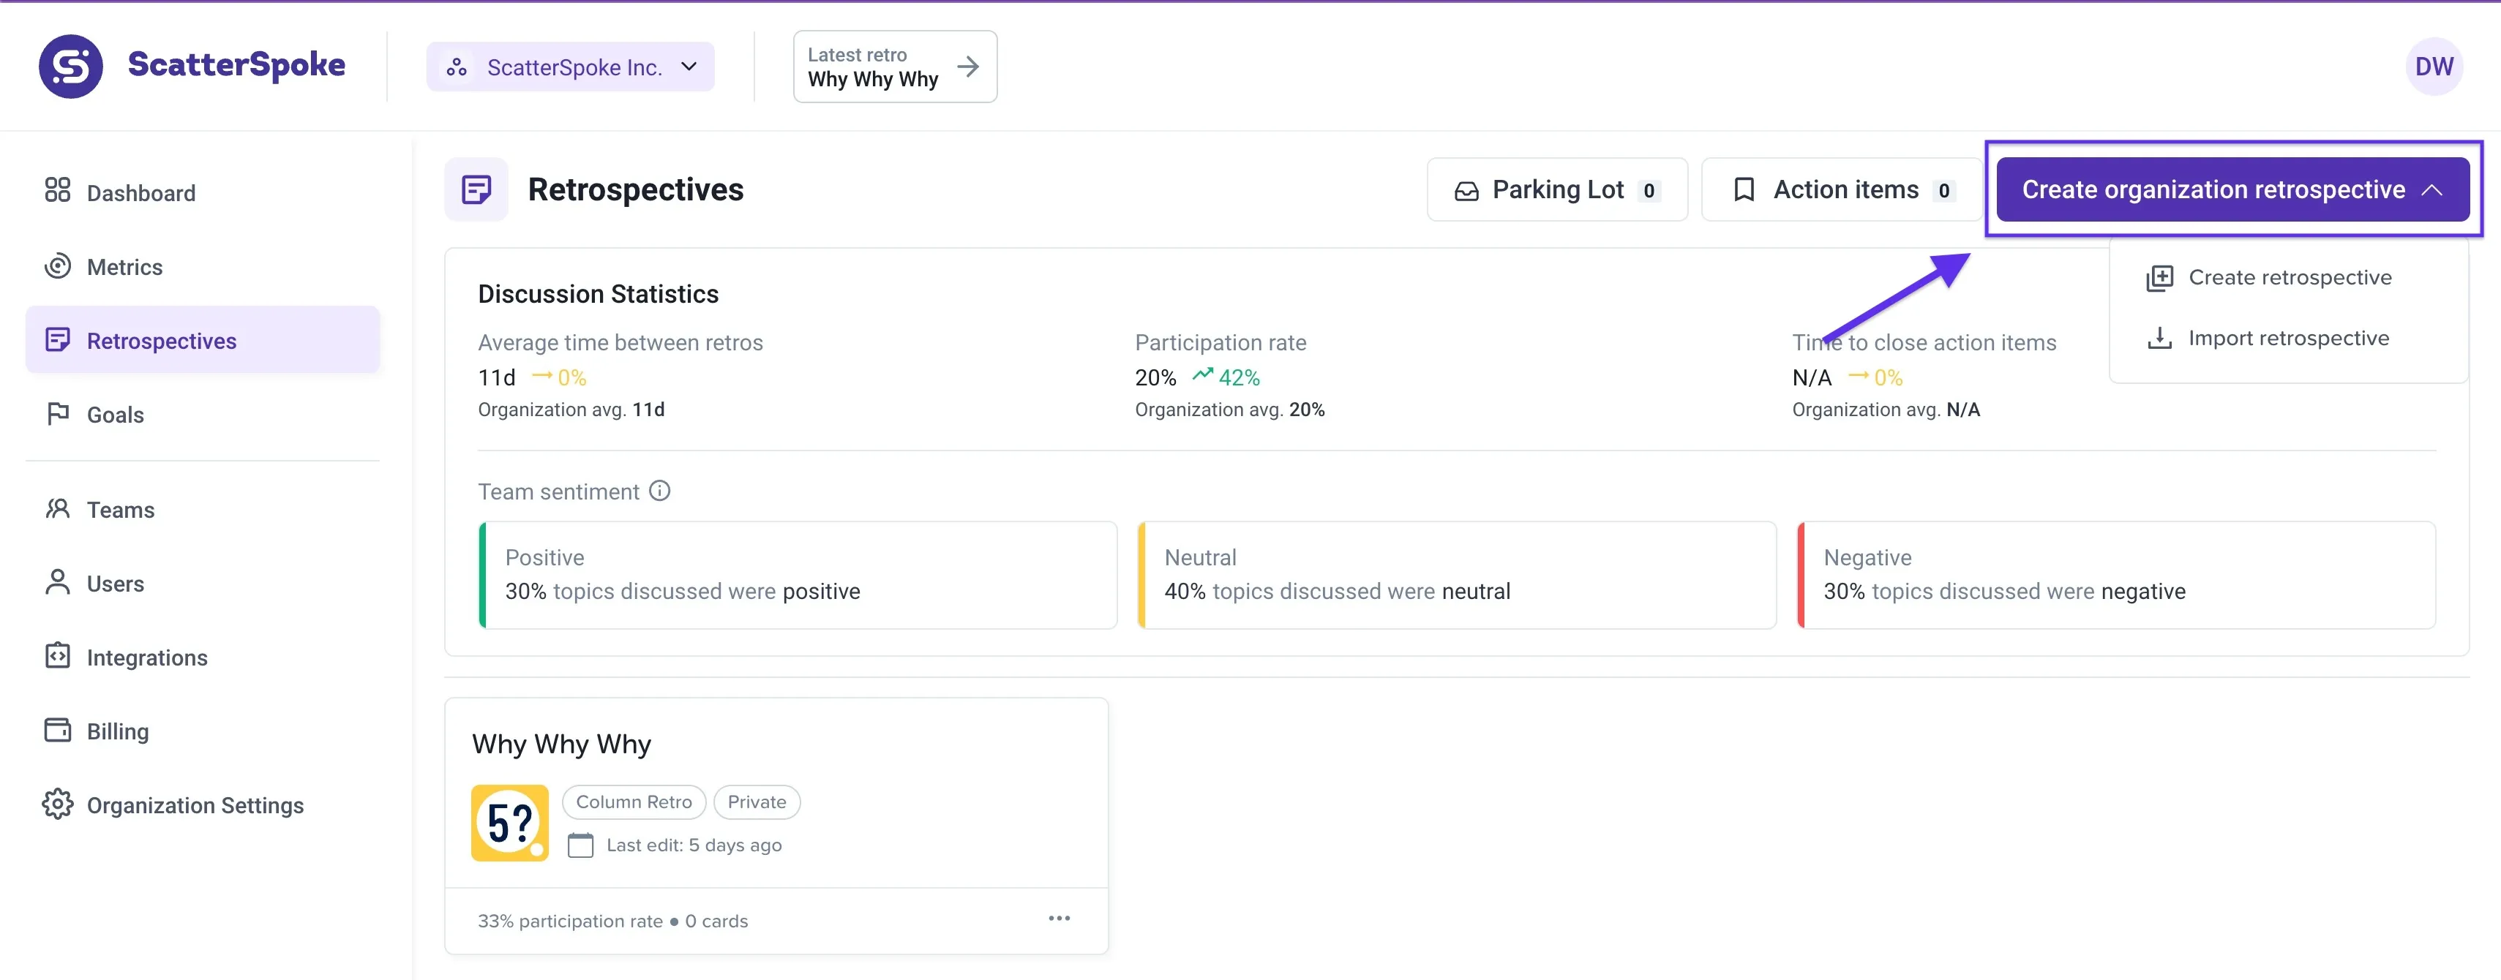Collapse the Create organization retrospective dropdown
The height and width of the screenshot is (980, 2501).
(x=2431, y=190)
